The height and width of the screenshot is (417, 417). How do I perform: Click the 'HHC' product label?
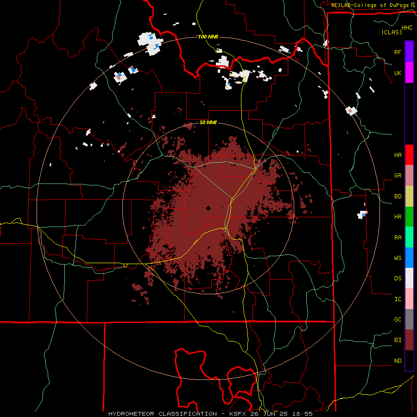(407, 28)
